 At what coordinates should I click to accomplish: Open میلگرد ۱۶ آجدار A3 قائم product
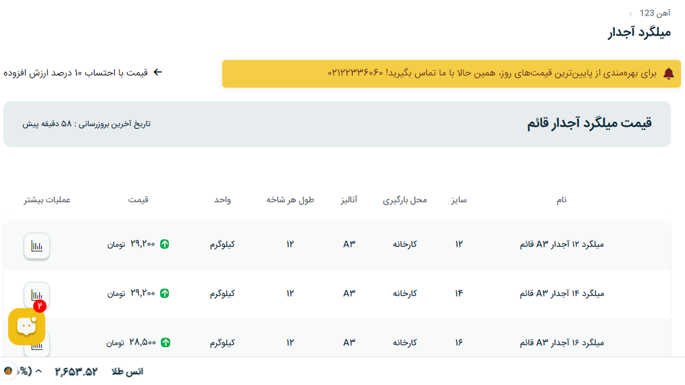561,343
